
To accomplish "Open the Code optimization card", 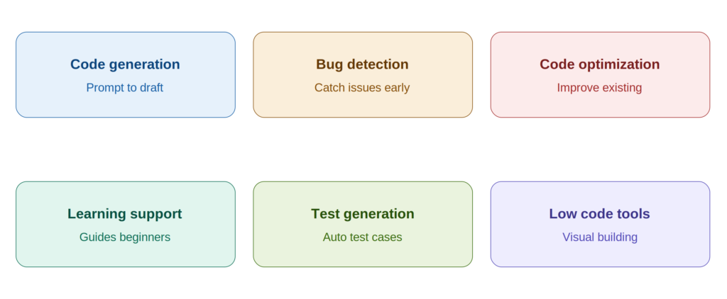I will click(x=600, y=74).
